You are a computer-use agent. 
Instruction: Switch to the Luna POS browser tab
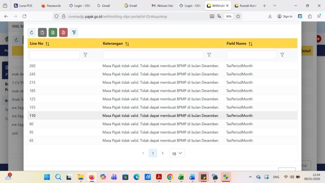click(x=23, y=6)
